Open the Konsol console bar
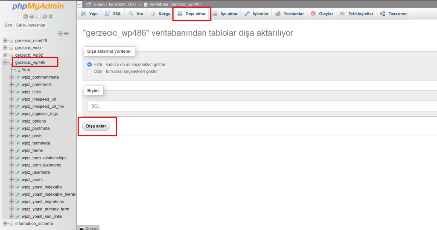Screen dimensions: 437x230 (x=89, y=228)
